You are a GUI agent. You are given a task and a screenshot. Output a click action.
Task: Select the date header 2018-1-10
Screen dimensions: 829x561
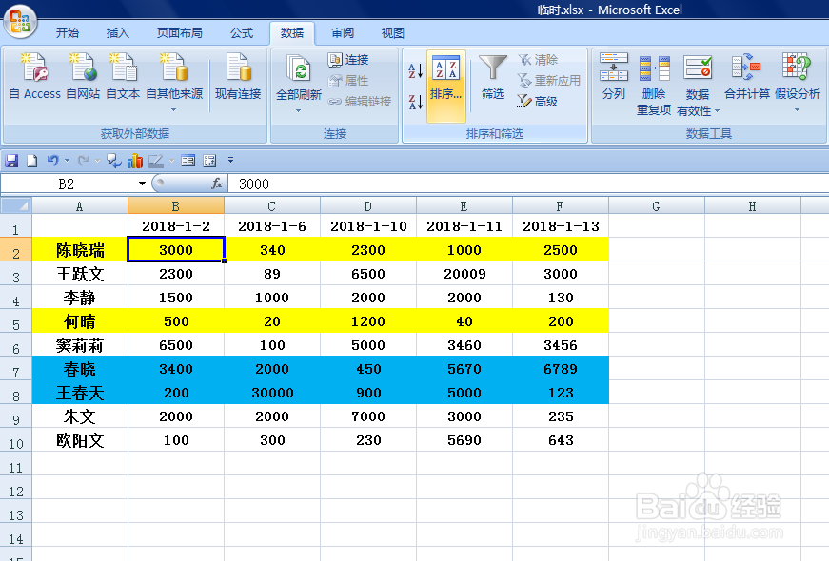(x=368, y=226)
